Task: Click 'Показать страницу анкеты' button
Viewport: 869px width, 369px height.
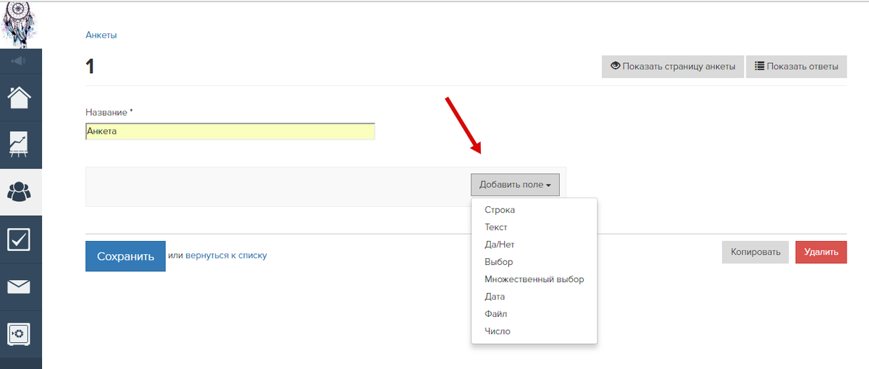Action: (x=673, y=67)
